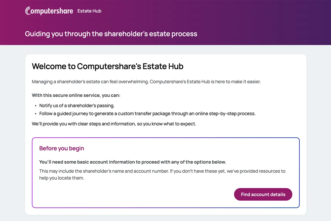Click the managing estate introduction paragraph
The width and height of the screenshot is (331, 221).
pyautogui.click(x=146, y=81)
